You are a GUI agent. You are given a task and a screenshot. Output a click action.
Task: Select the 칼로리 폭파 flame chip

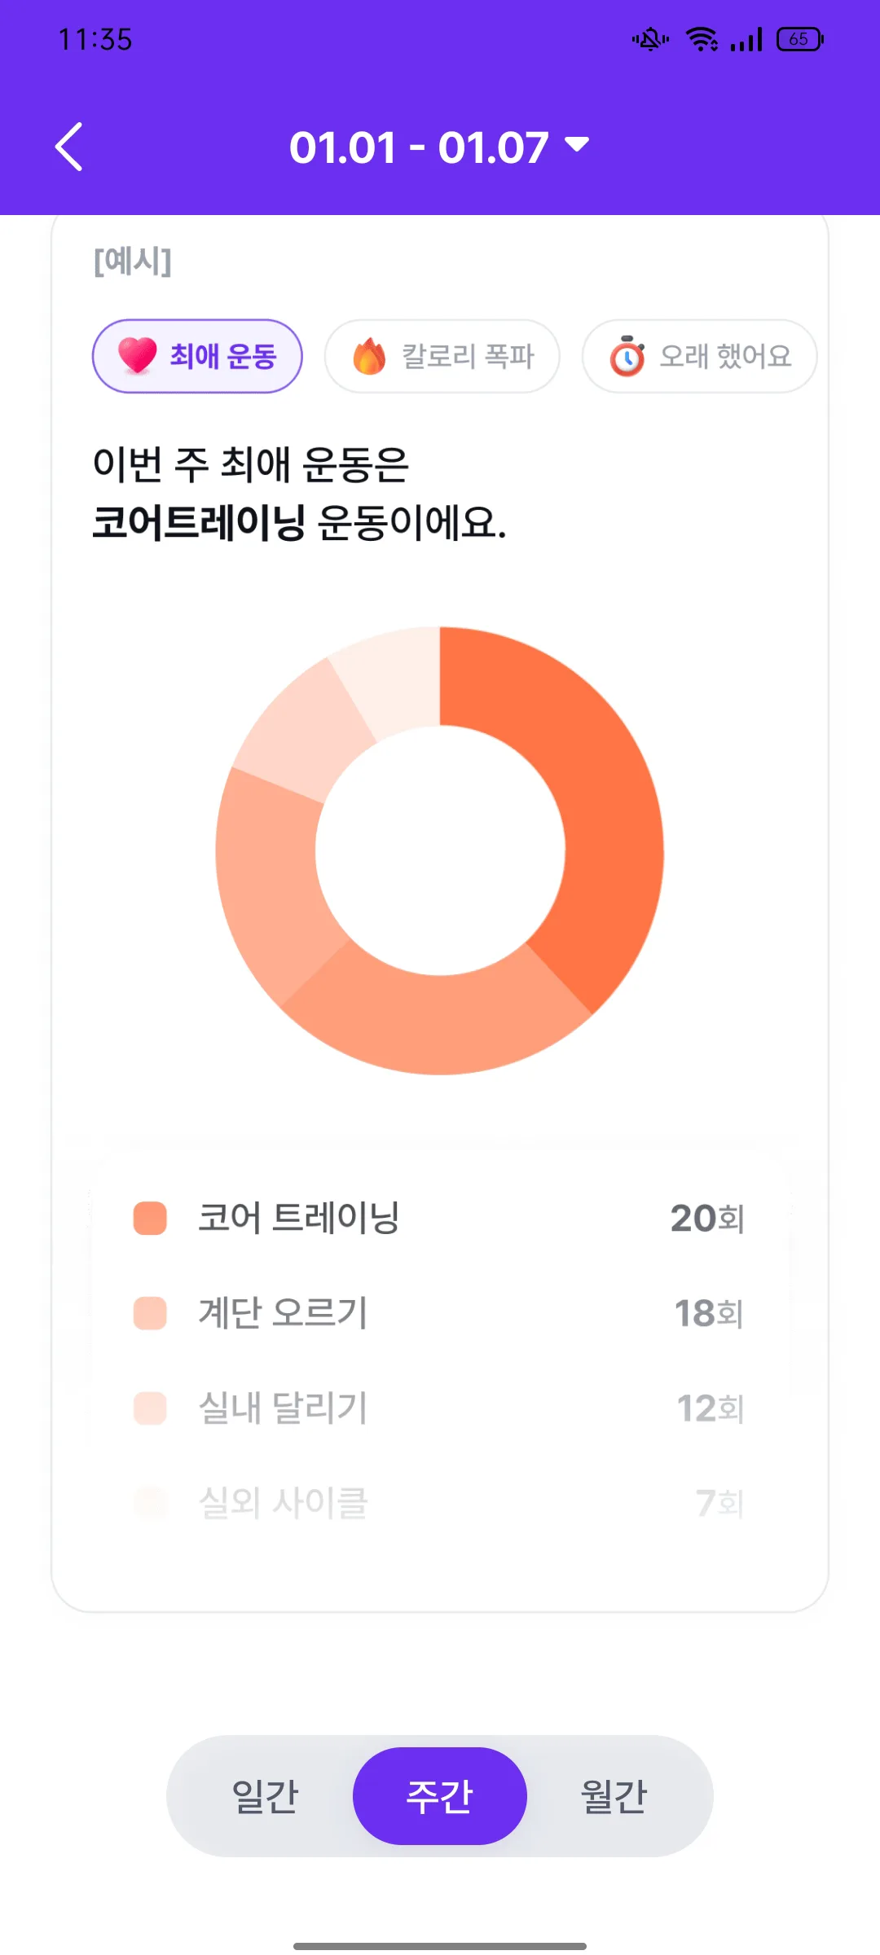pyautogui.click(x=442, y=356)
